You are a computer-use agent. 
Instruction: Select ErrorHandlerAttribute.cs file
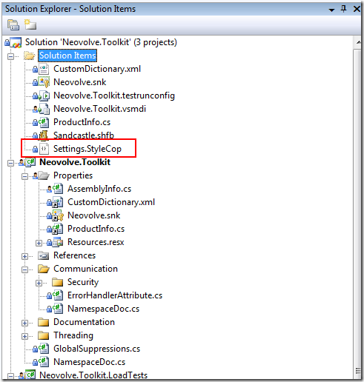(x=115, y=295)
